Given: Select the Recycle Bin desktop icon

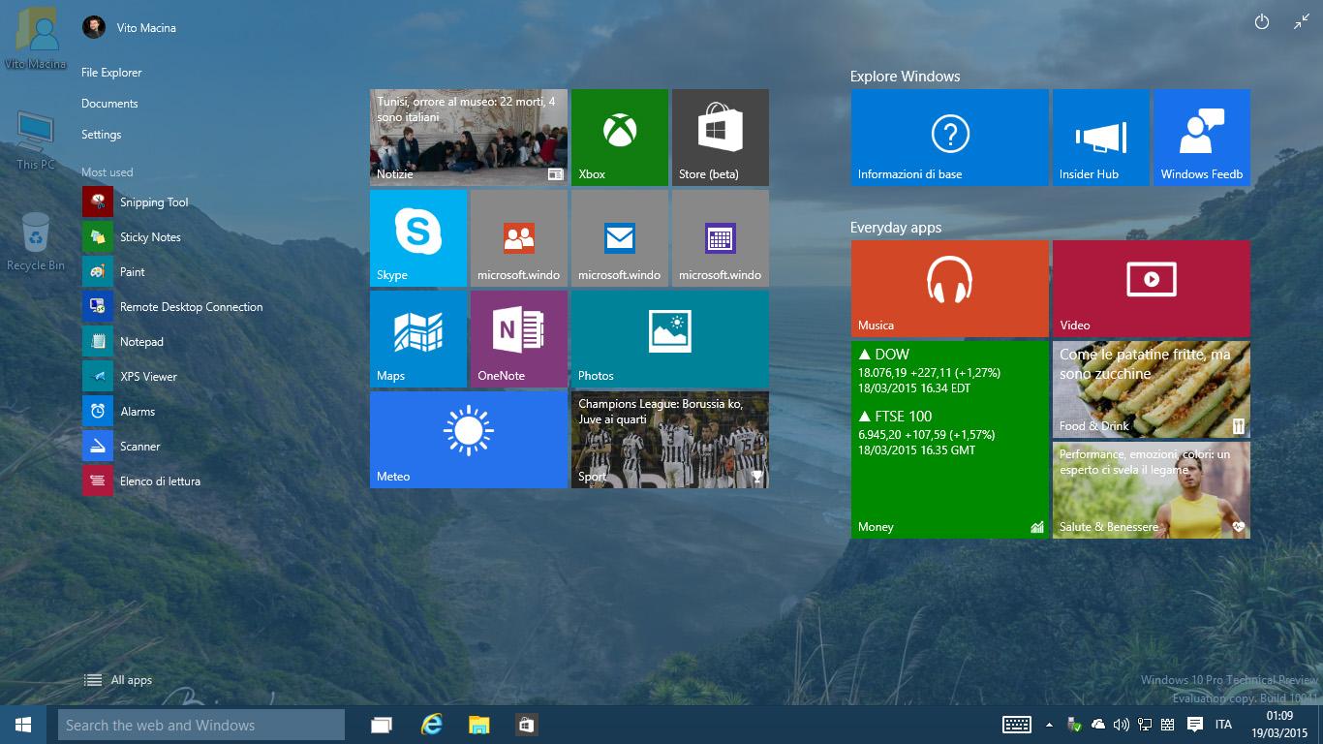Looking at the screenshot, I should [36, 242].
